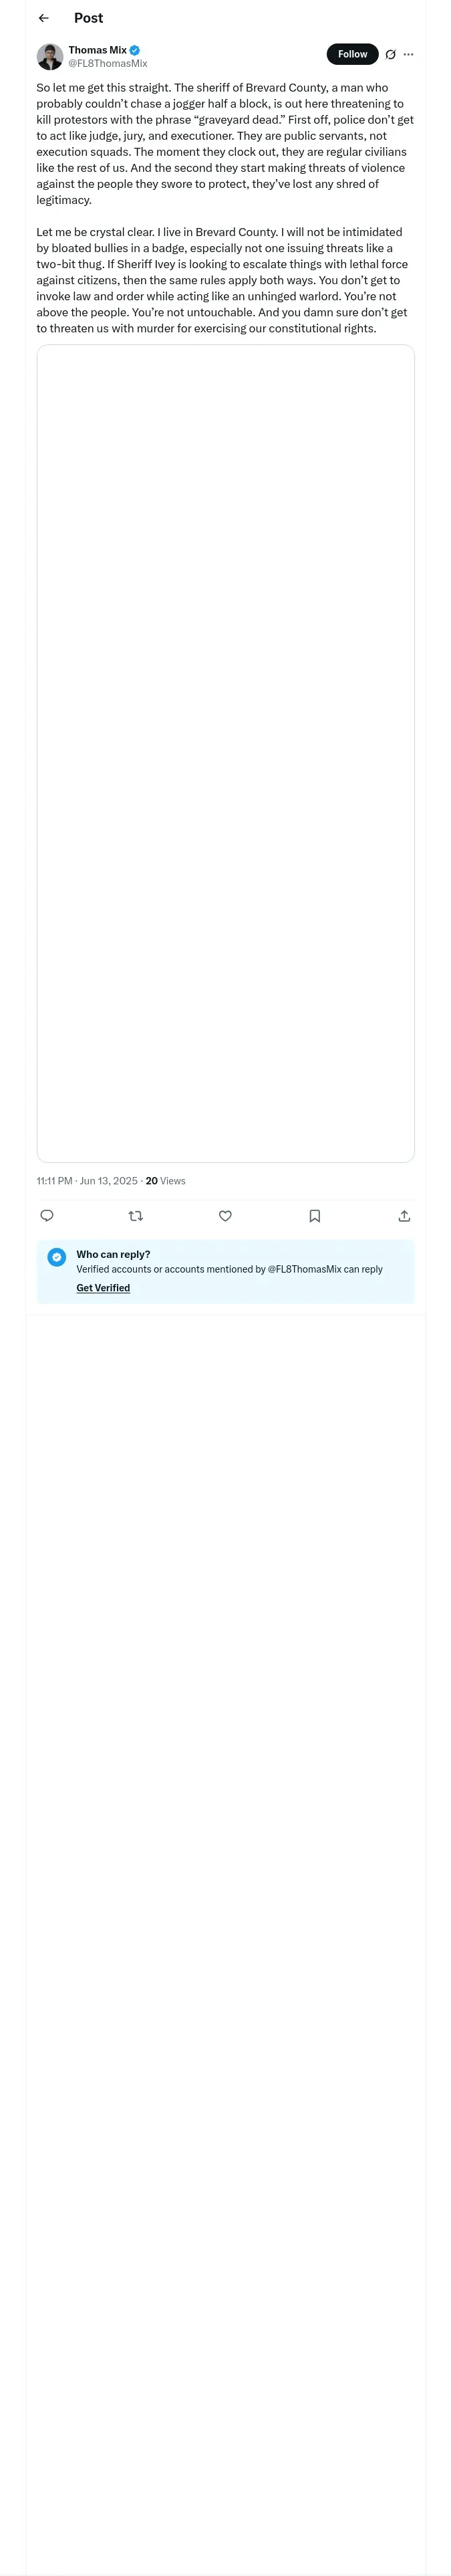The width and height of the screenshot is (451, 2576).
Task: Click the 11:11 PM · Jun 13, 2025 timestamp
Action: click(87, 1181)
